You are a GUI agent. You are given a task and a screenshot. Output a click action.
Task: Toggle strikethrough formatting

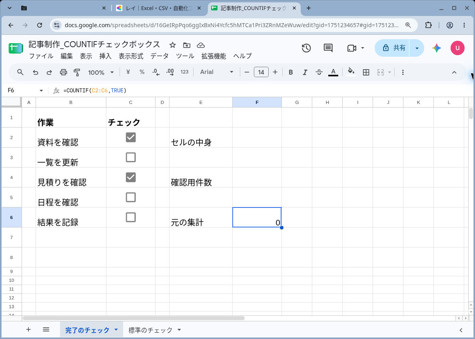(319, 72)
